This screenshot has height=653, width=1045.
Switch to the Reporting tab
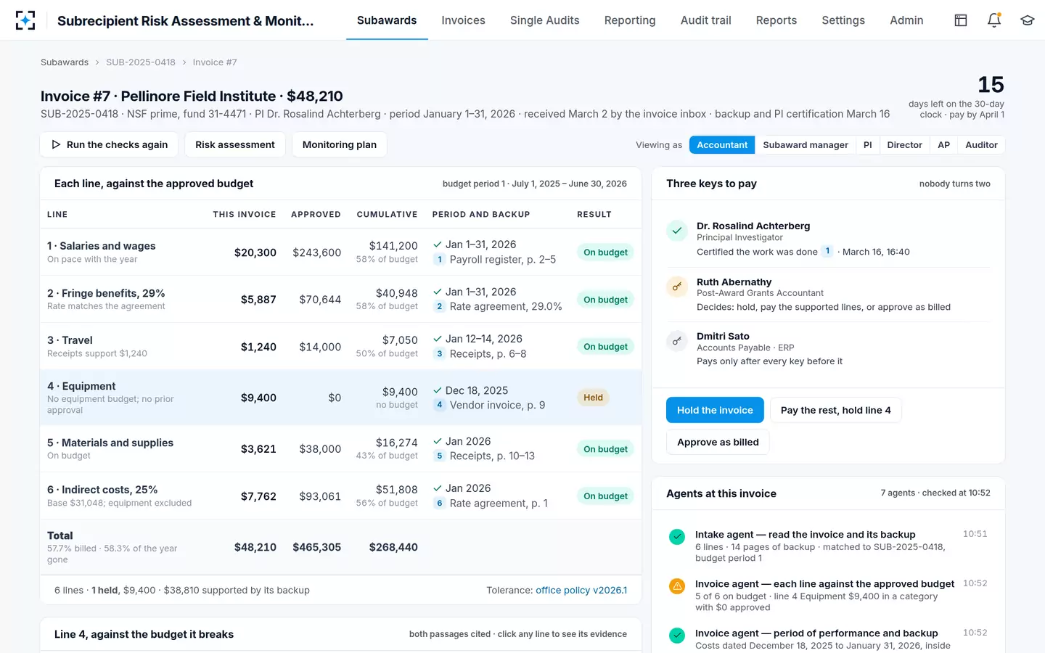(x=630, y=20)
